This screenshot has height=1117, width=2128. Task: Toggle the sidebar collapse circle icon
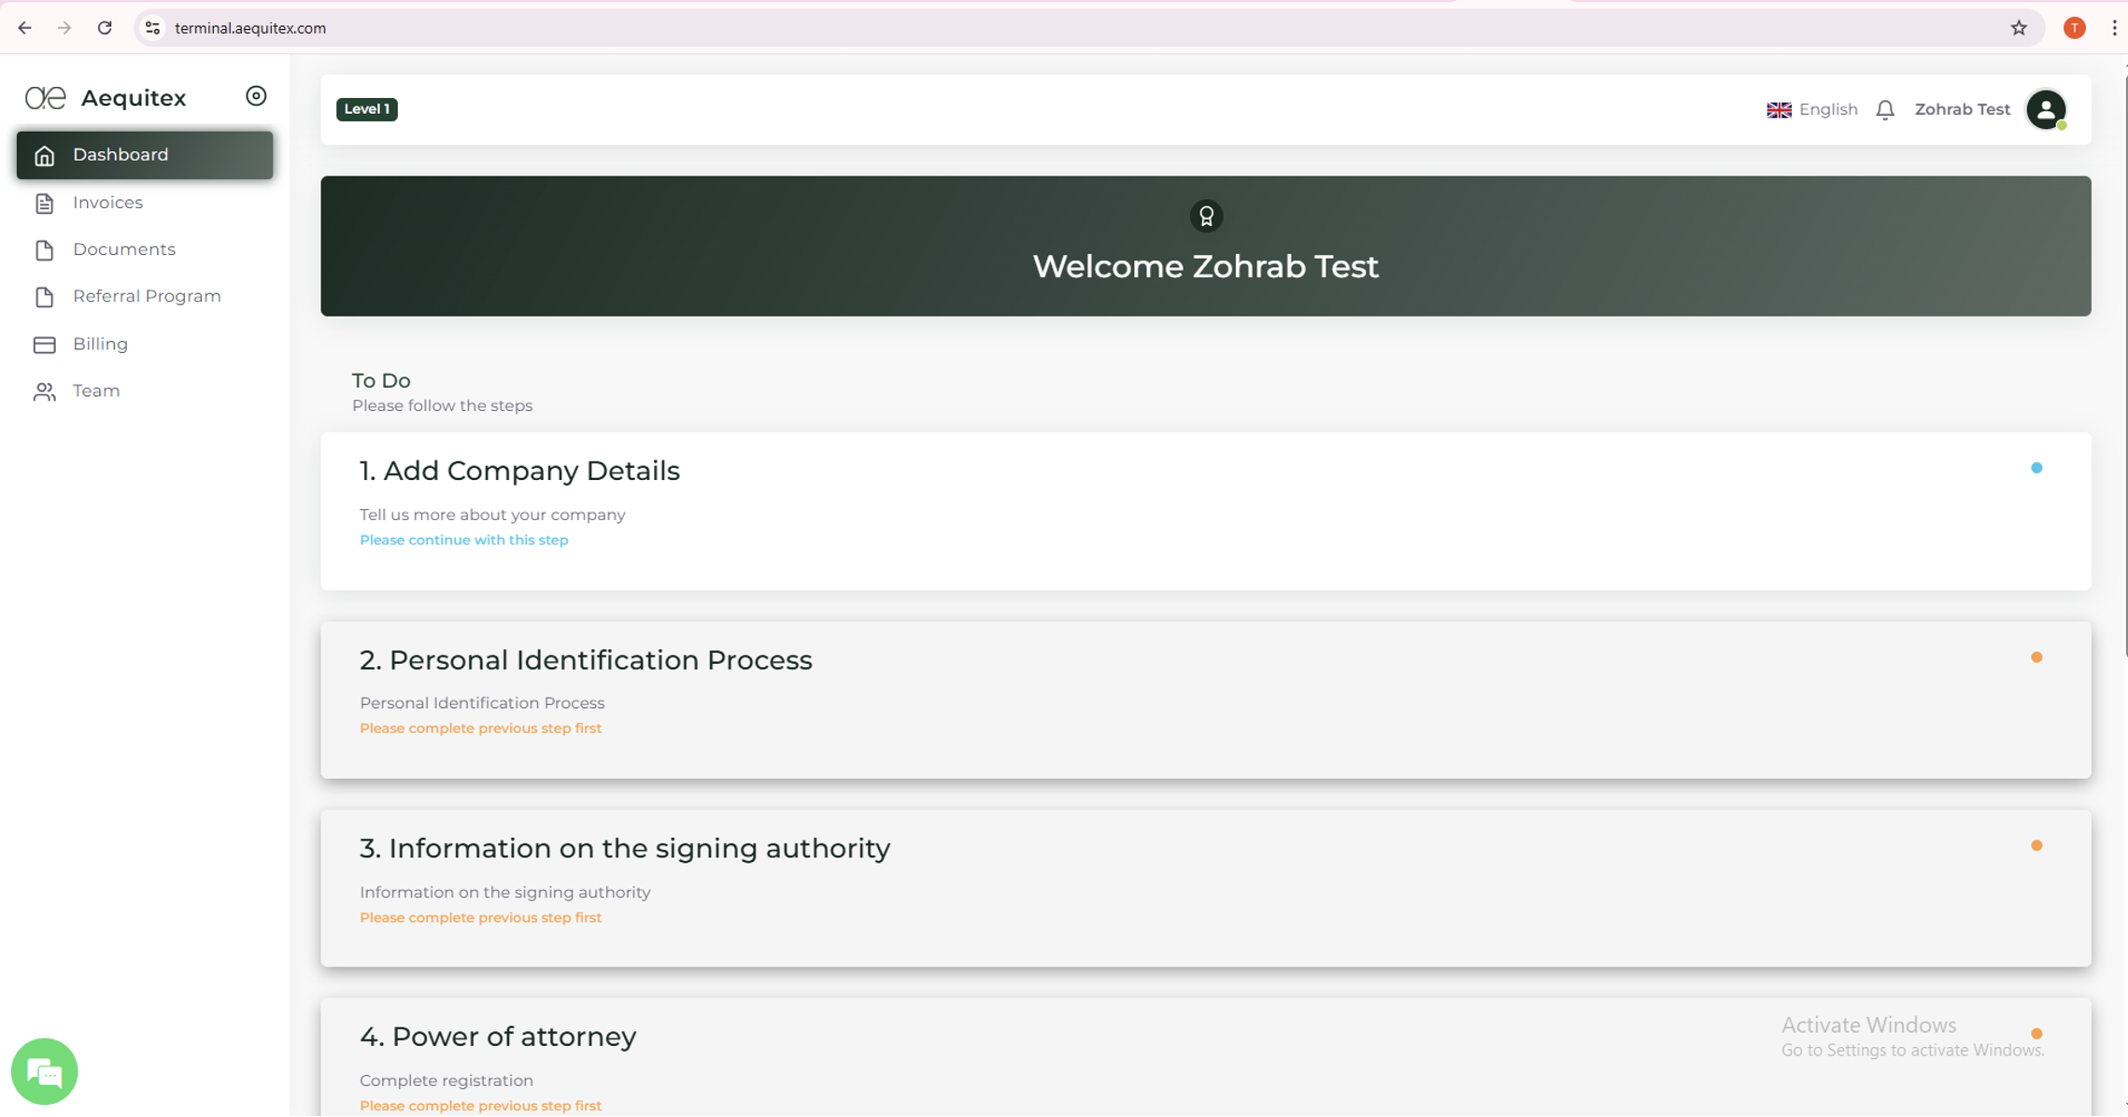click(x=256, y=96)
